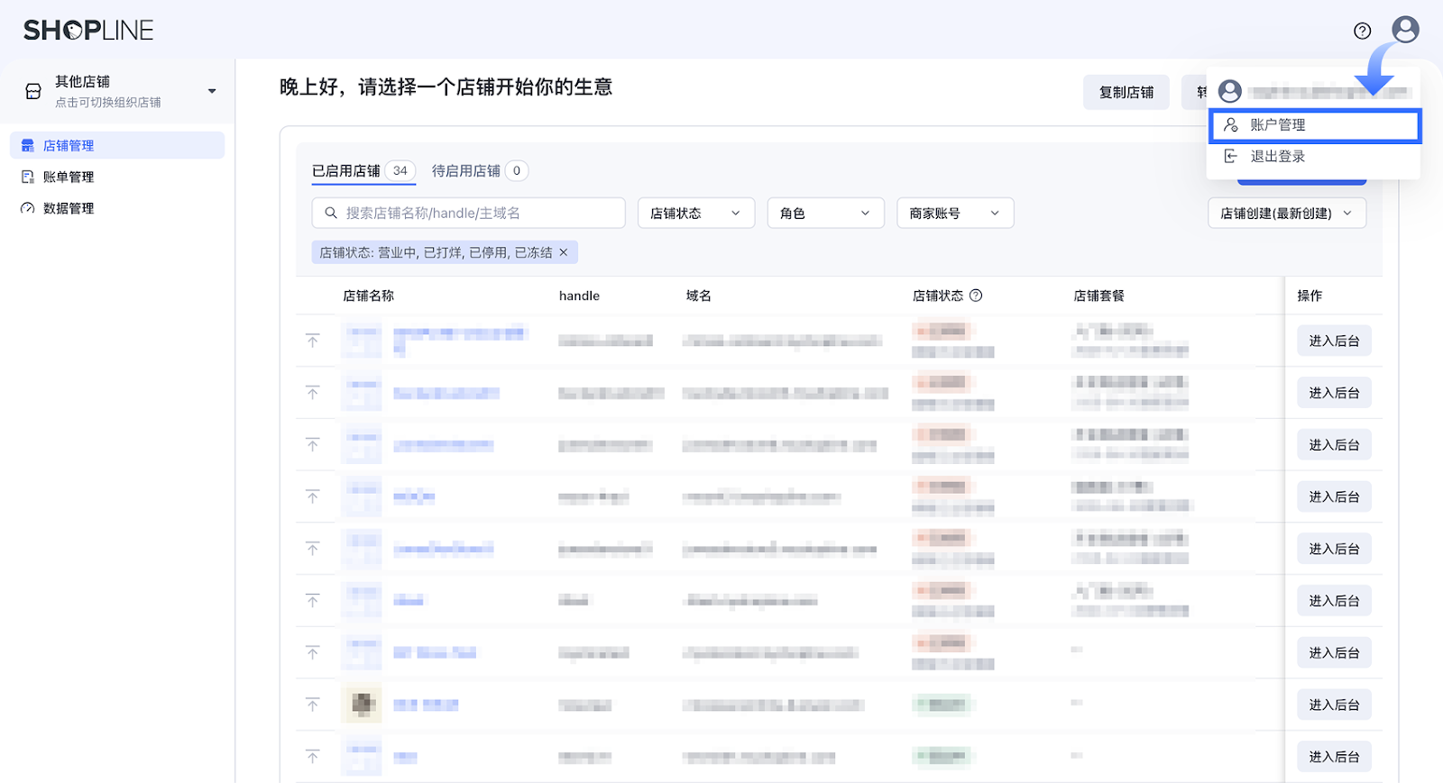The image size is (1443, 783).
Task: Click the store status info icon
Action: pyautogui.click(x=976, y=296)
